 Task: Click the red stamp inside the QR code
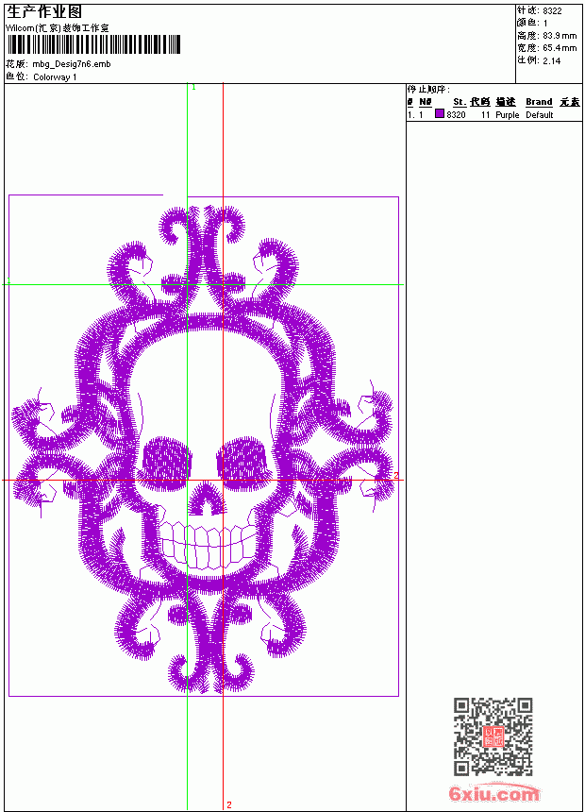pyautogui.click(x=493, y=736)
